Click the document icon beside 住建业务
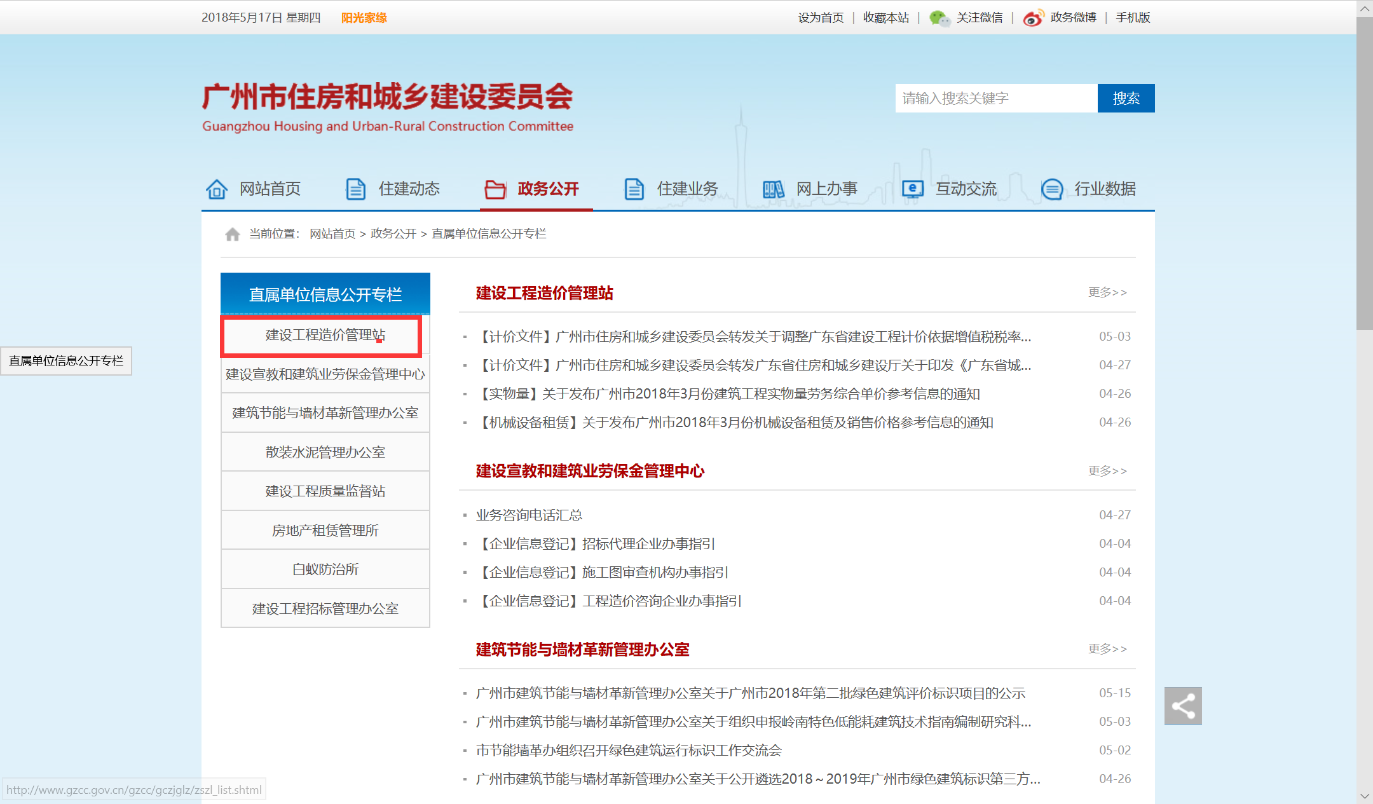 pyautogui.click(x=634, y=189)
